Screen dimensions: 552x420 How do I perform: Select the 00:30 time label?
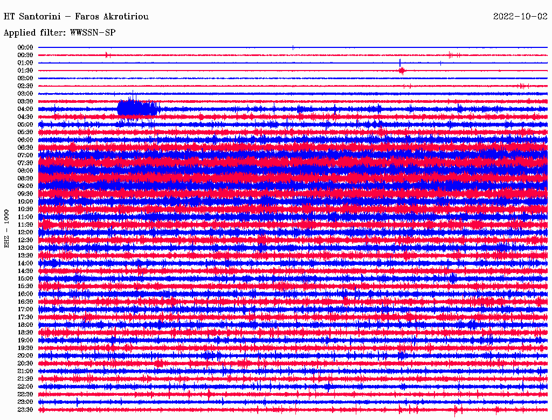coord(25,55)
